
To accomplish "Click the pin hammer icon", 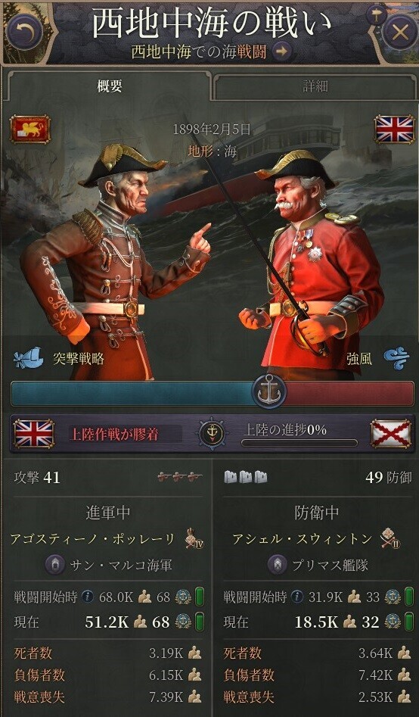I will [x=376, y=14].
